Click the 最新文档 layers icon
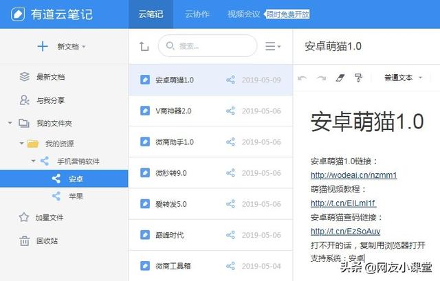Image resolution: width=440 pixels, height=281 pixels. click(25, 77)
